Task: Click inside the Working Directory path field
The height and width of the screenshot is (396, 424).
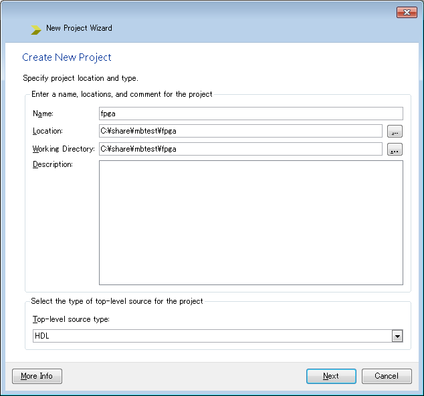Action: point(240,149)
